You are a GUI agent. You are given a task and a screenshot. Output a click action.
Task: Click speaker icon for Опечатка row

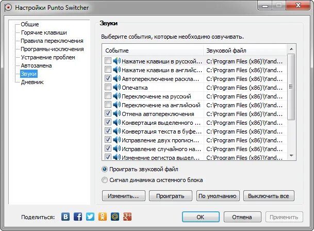click(x=117, y=87)
